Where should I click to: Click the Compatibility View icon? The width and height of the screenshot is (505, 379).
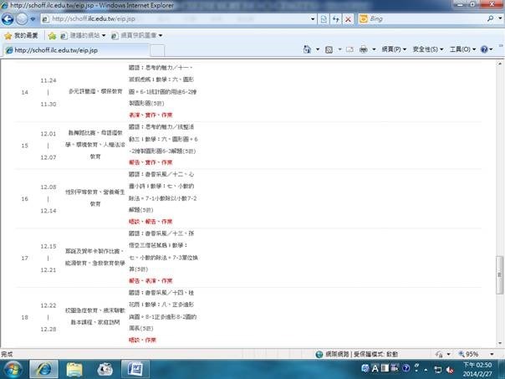324,18
